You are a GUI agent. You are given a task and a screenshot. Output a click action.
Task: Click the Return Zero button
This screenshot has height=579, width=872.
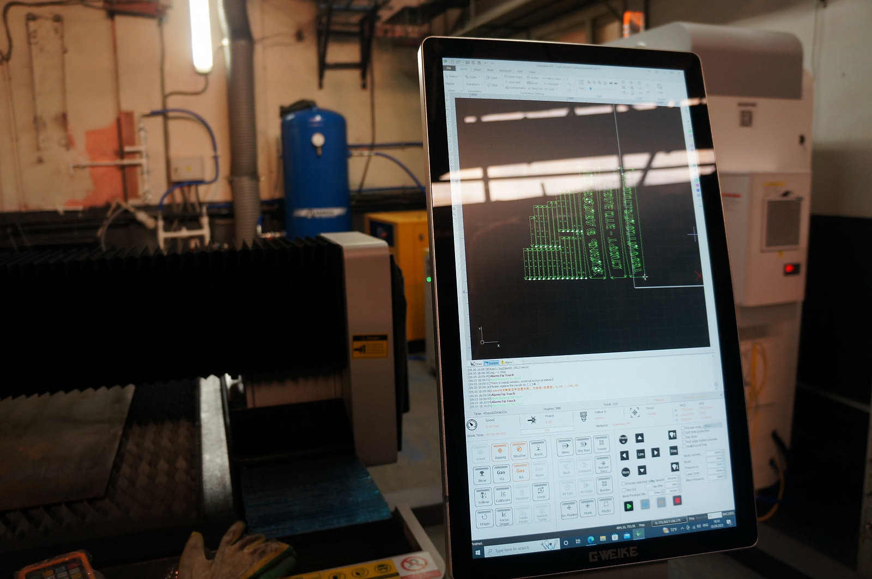[603, 466]
